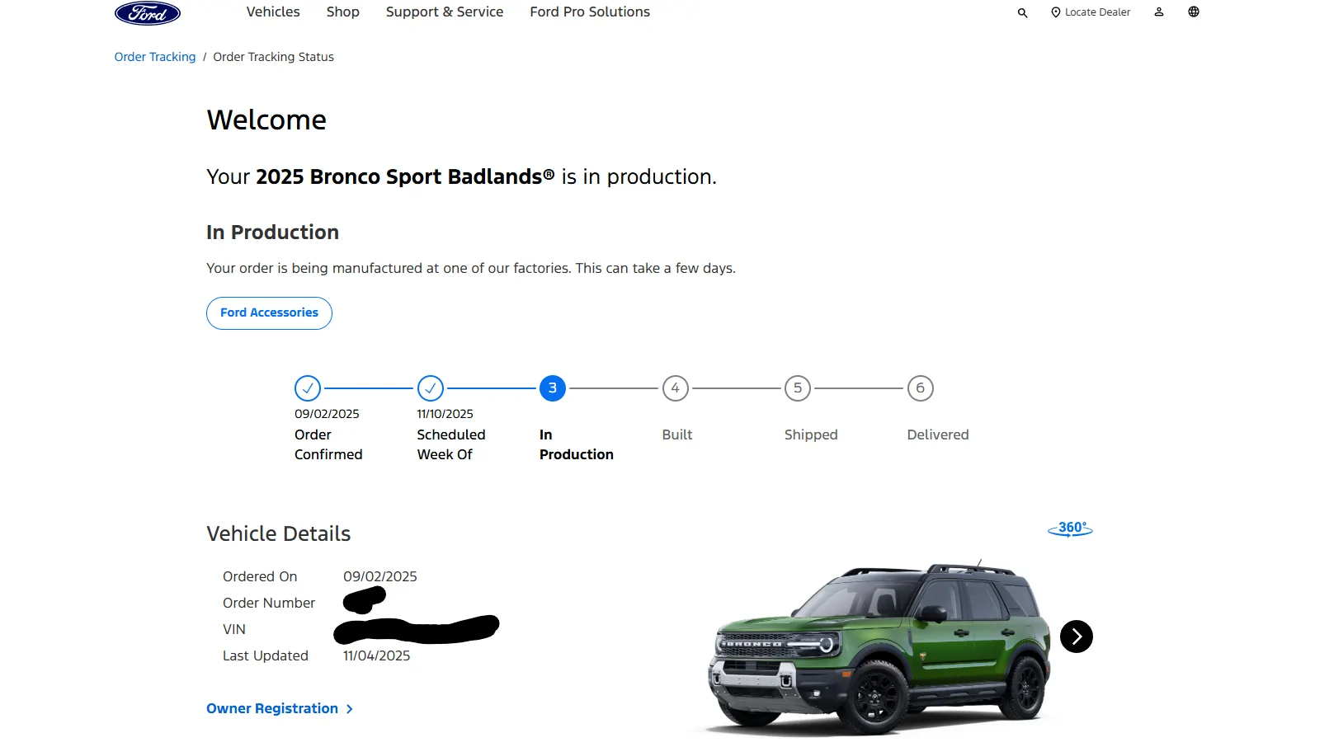Click the Scheduled Week Of checkmark icon
Viewport: 1329px width, 747px height.
point(430,388)
